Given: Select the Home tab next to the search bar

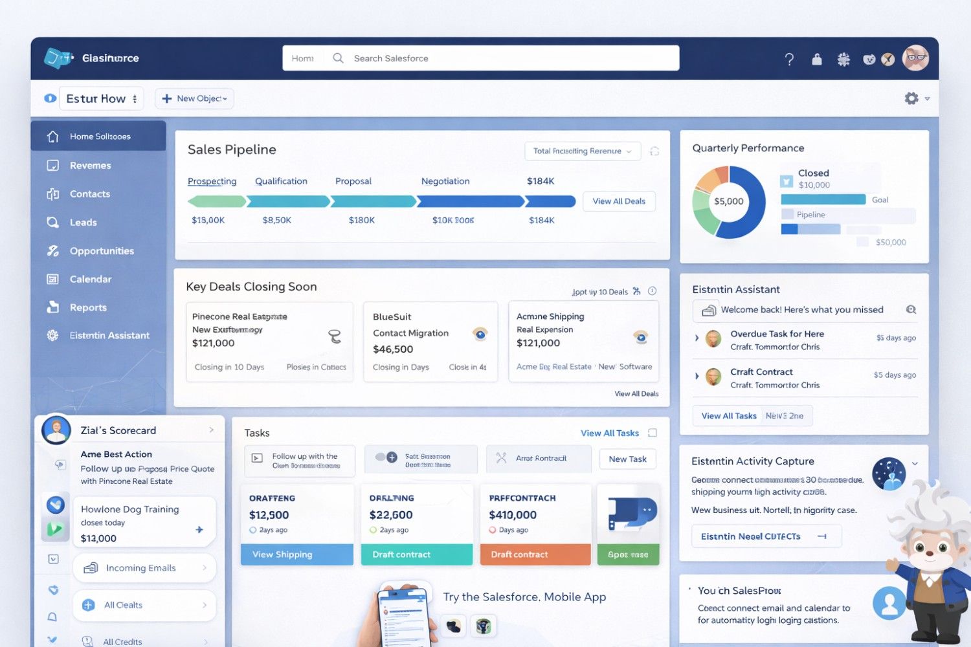Looking at the screenshot, I should pos(302,58).
